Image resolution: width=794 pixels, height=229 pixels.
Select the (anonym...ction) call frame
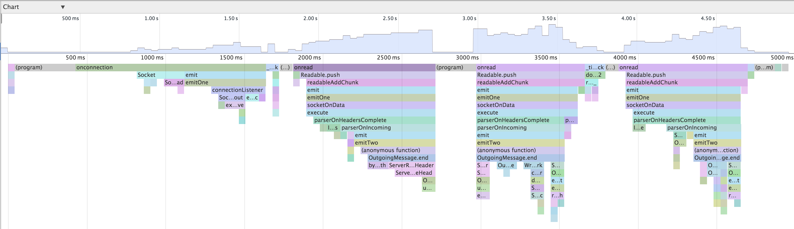(x=716, y=150)
